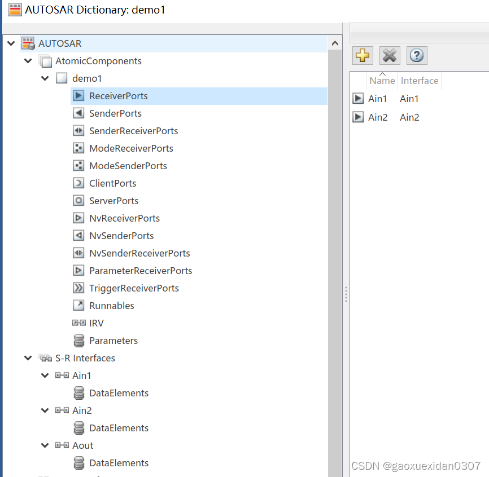489x477 pixels.
Task: Select the Ain1 port name cell
Action: pos(378,99)
